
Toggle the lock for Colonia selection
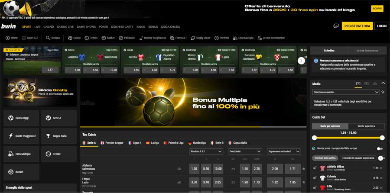315,178
